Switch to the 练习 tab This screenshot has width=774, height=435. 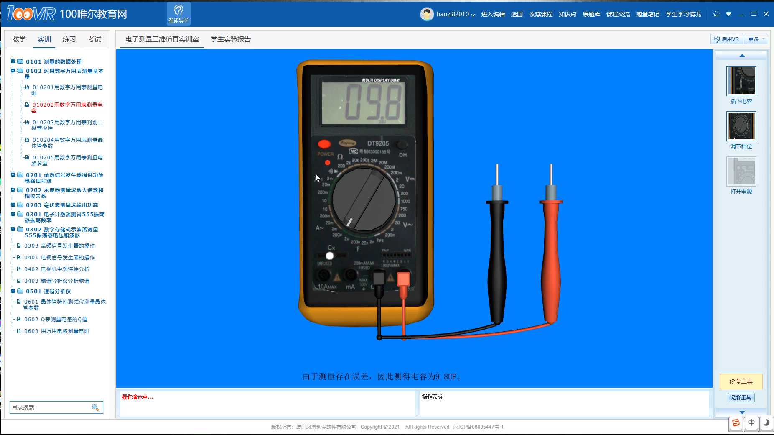point(69,39)
